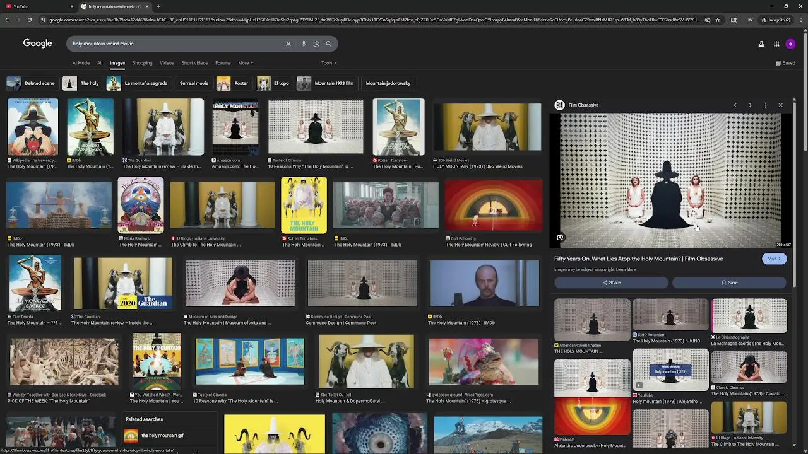
Task: Open Saved collections bookmark link
Action: click(x=786, y=63)
